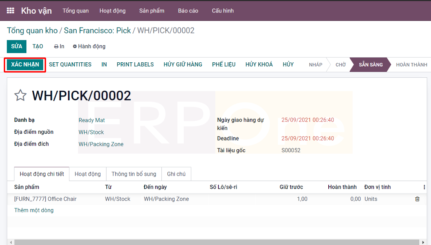431x245 pixels.
Task: Click the HỦY cancel button
Action: (288, 65)
